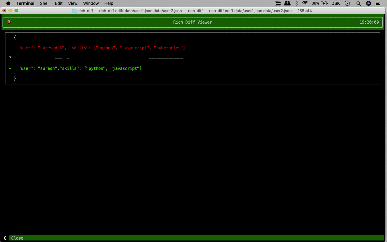The image size is (387, 242).
Task: Click the DSK status item
Action: click(335, 3)
